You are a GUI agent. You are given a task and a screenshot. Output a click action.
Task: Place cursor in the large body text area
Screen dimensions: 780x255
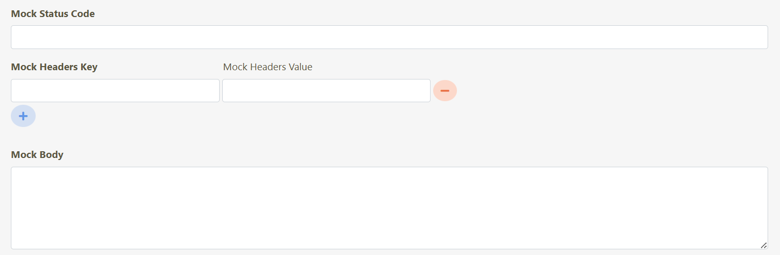coord(389,208)
